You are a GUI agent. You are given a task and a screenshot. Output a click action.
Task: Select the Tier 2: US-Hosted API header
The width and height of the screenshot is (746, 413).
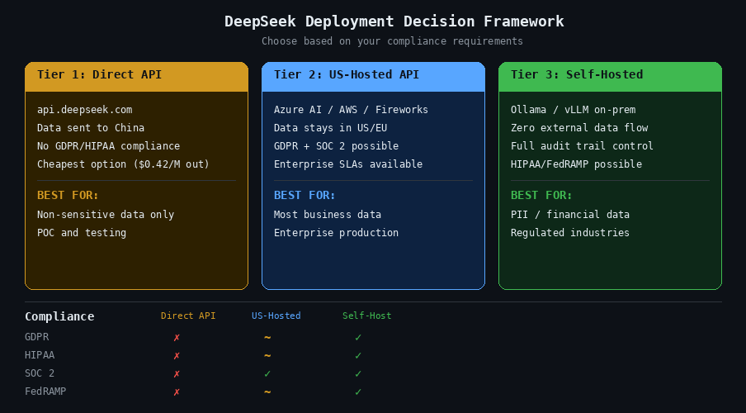point(374,77)
